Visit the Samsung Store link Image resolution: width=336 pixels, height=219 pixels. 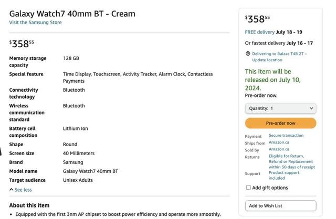35,23
